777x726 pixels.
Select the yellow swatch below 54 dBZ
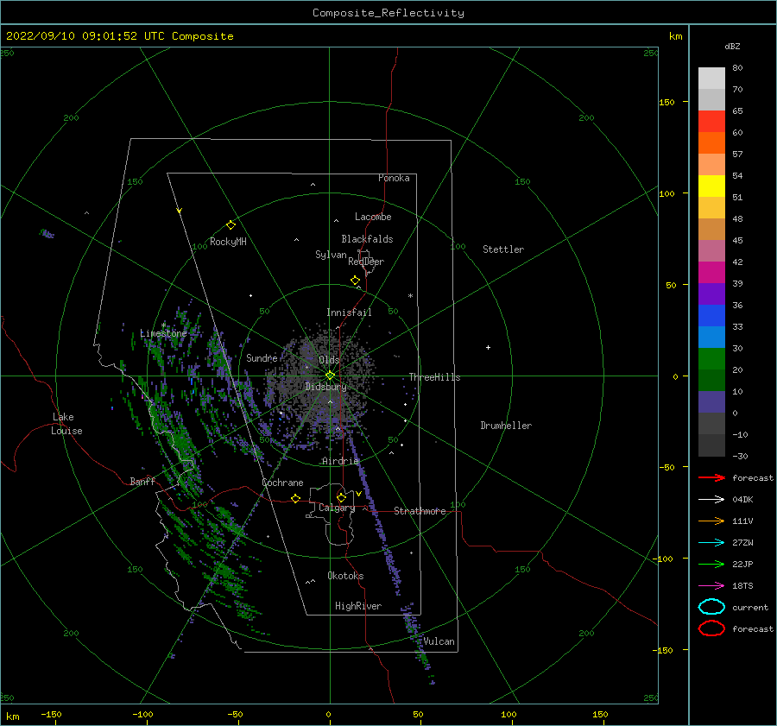pos(711,186)
